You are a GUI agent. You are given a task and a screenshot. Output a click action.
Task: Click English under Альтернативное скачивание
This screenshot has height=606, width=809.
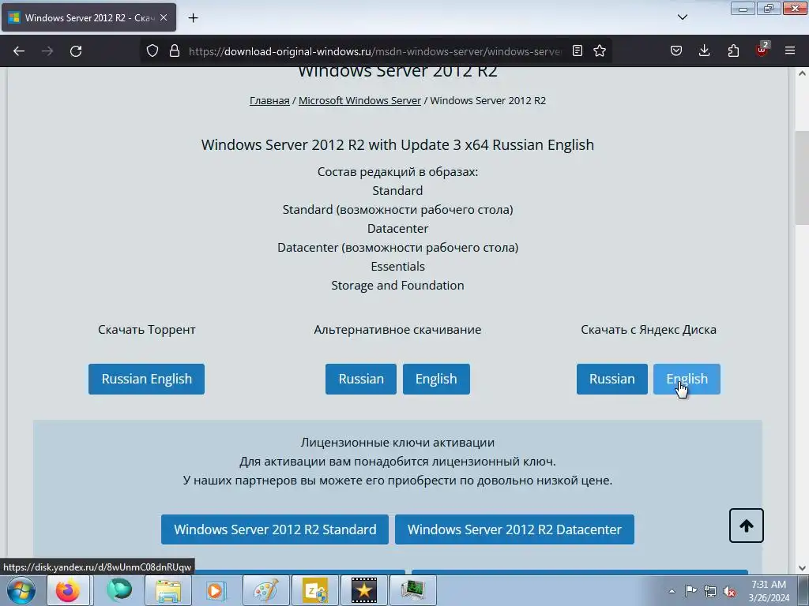(436, 379)
